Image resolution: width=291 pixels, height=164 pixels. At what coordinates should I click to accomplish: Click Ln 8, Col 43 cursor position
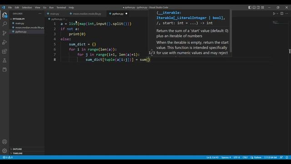coord(212,157)
